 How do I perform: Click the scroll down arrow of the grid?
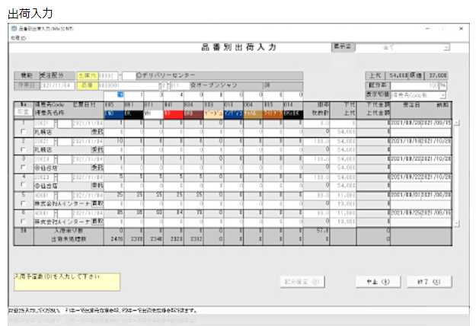click(x=457, y=223)
